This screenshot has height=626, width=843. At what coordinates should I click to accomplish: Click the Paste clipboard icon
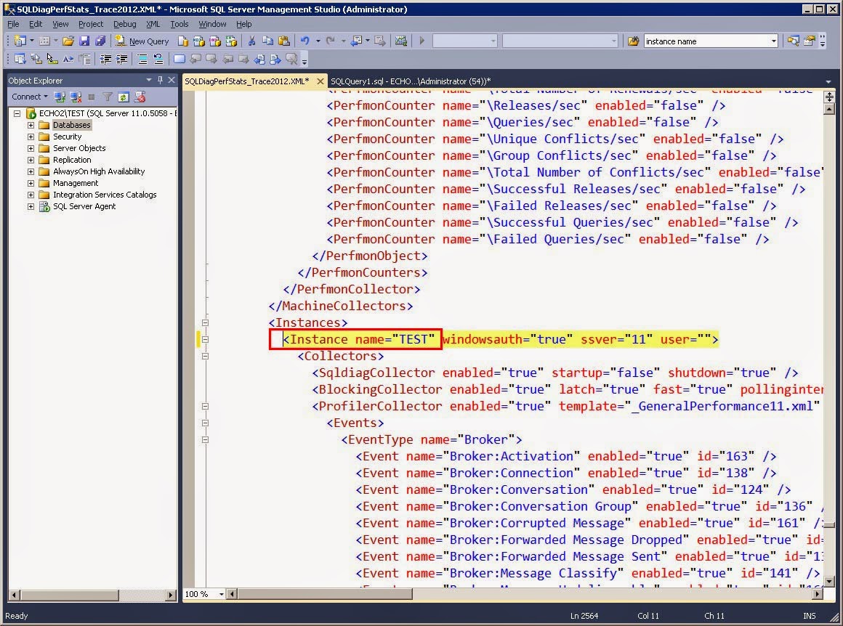coord(283,41)
